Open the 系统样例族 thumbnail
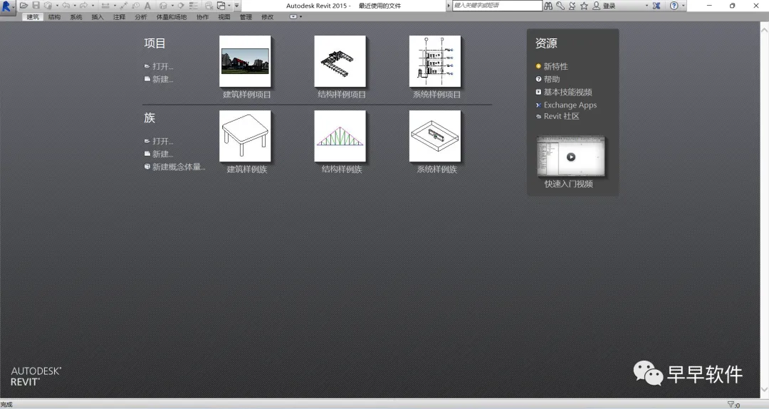Image resolution: width=769 pixels, height=409 pixels. point(435,136)
